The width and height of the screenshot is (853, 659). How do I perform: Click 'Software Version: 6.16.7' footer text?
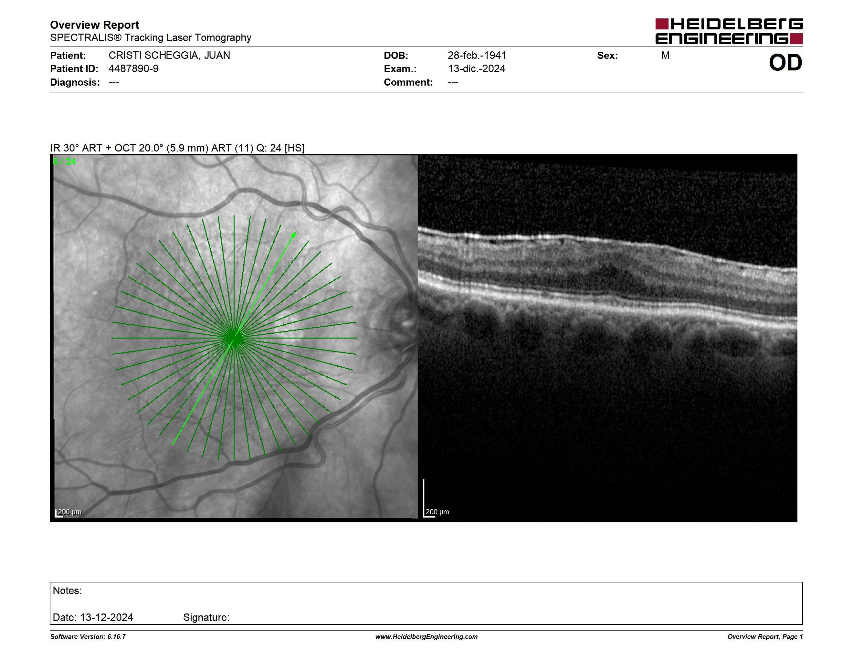88,637
